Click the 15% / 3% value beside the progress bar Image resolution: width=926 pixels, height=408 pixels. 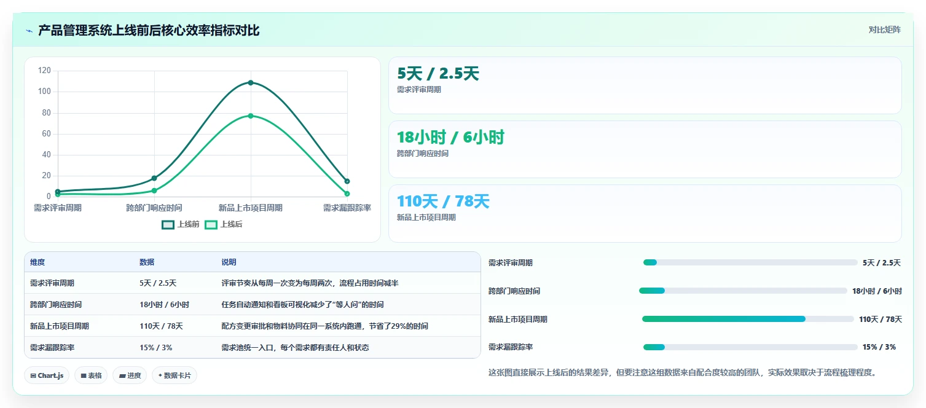point(879,347)
